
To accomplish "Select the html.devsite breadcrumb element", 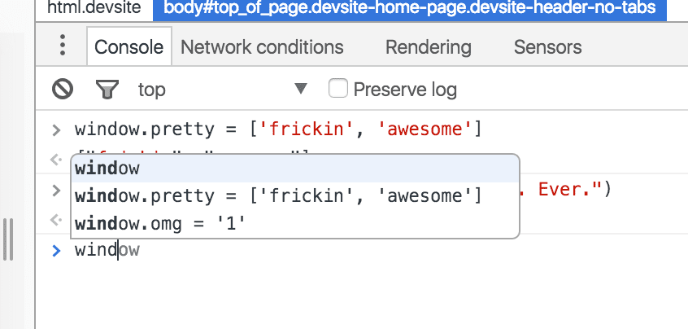I will pyautogui.click(x=93, y=10).
